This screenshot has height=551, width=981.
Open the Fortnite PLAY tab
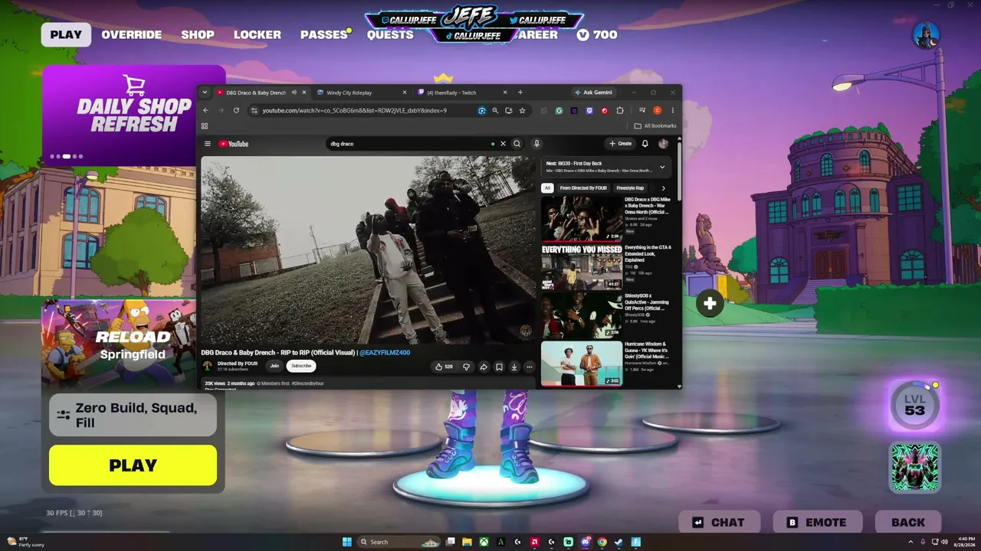[x=66, y=34]
